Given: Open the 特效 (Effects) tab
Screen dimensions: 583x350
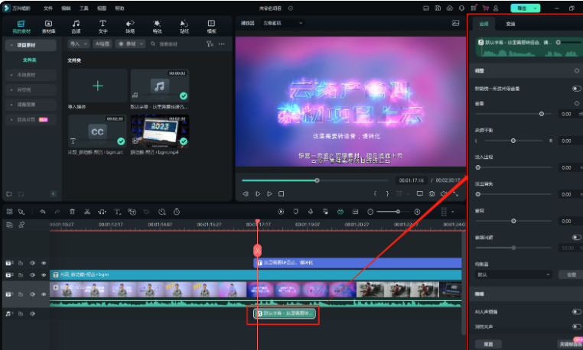Looking at the screenshot, I should (x=157, y=27).
